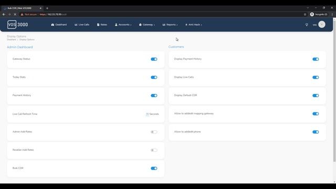
Task: Click the browser forward arrow
Action: (x=9, y=14)
